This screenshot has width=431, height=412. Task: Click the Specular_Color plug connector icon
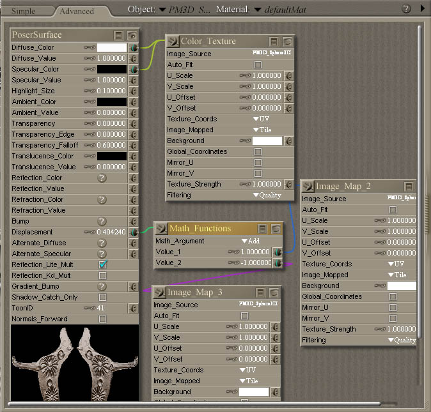click(x=134, y=69)
